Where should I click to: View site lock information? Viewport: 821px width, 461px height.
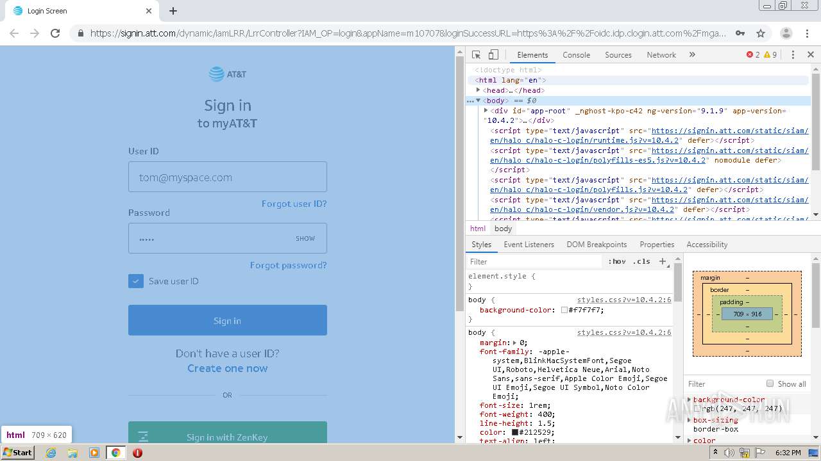(x=80, y=33)
